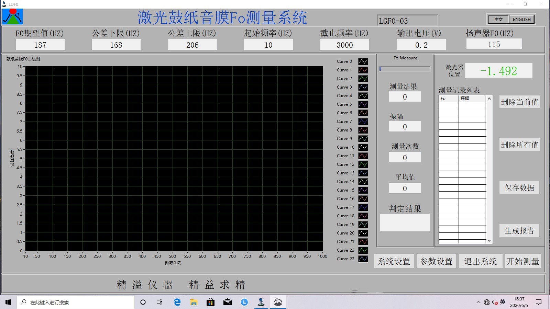The width and height of the screenshot is (550, 309).
Task: Open the Windows Start menu
Action: [8, 302]
